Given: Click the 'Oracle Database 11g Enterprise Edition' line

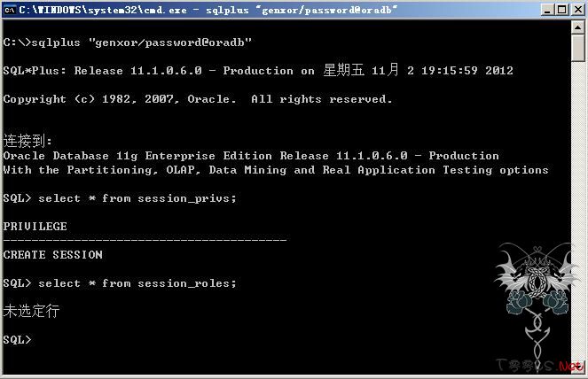Looking at the screenshot, I should [251, 156].
